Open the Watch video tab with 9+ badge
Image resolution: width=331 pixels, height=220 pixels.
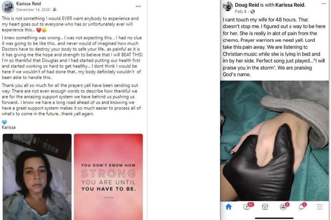pyautogui.click(x=247, y=206)
